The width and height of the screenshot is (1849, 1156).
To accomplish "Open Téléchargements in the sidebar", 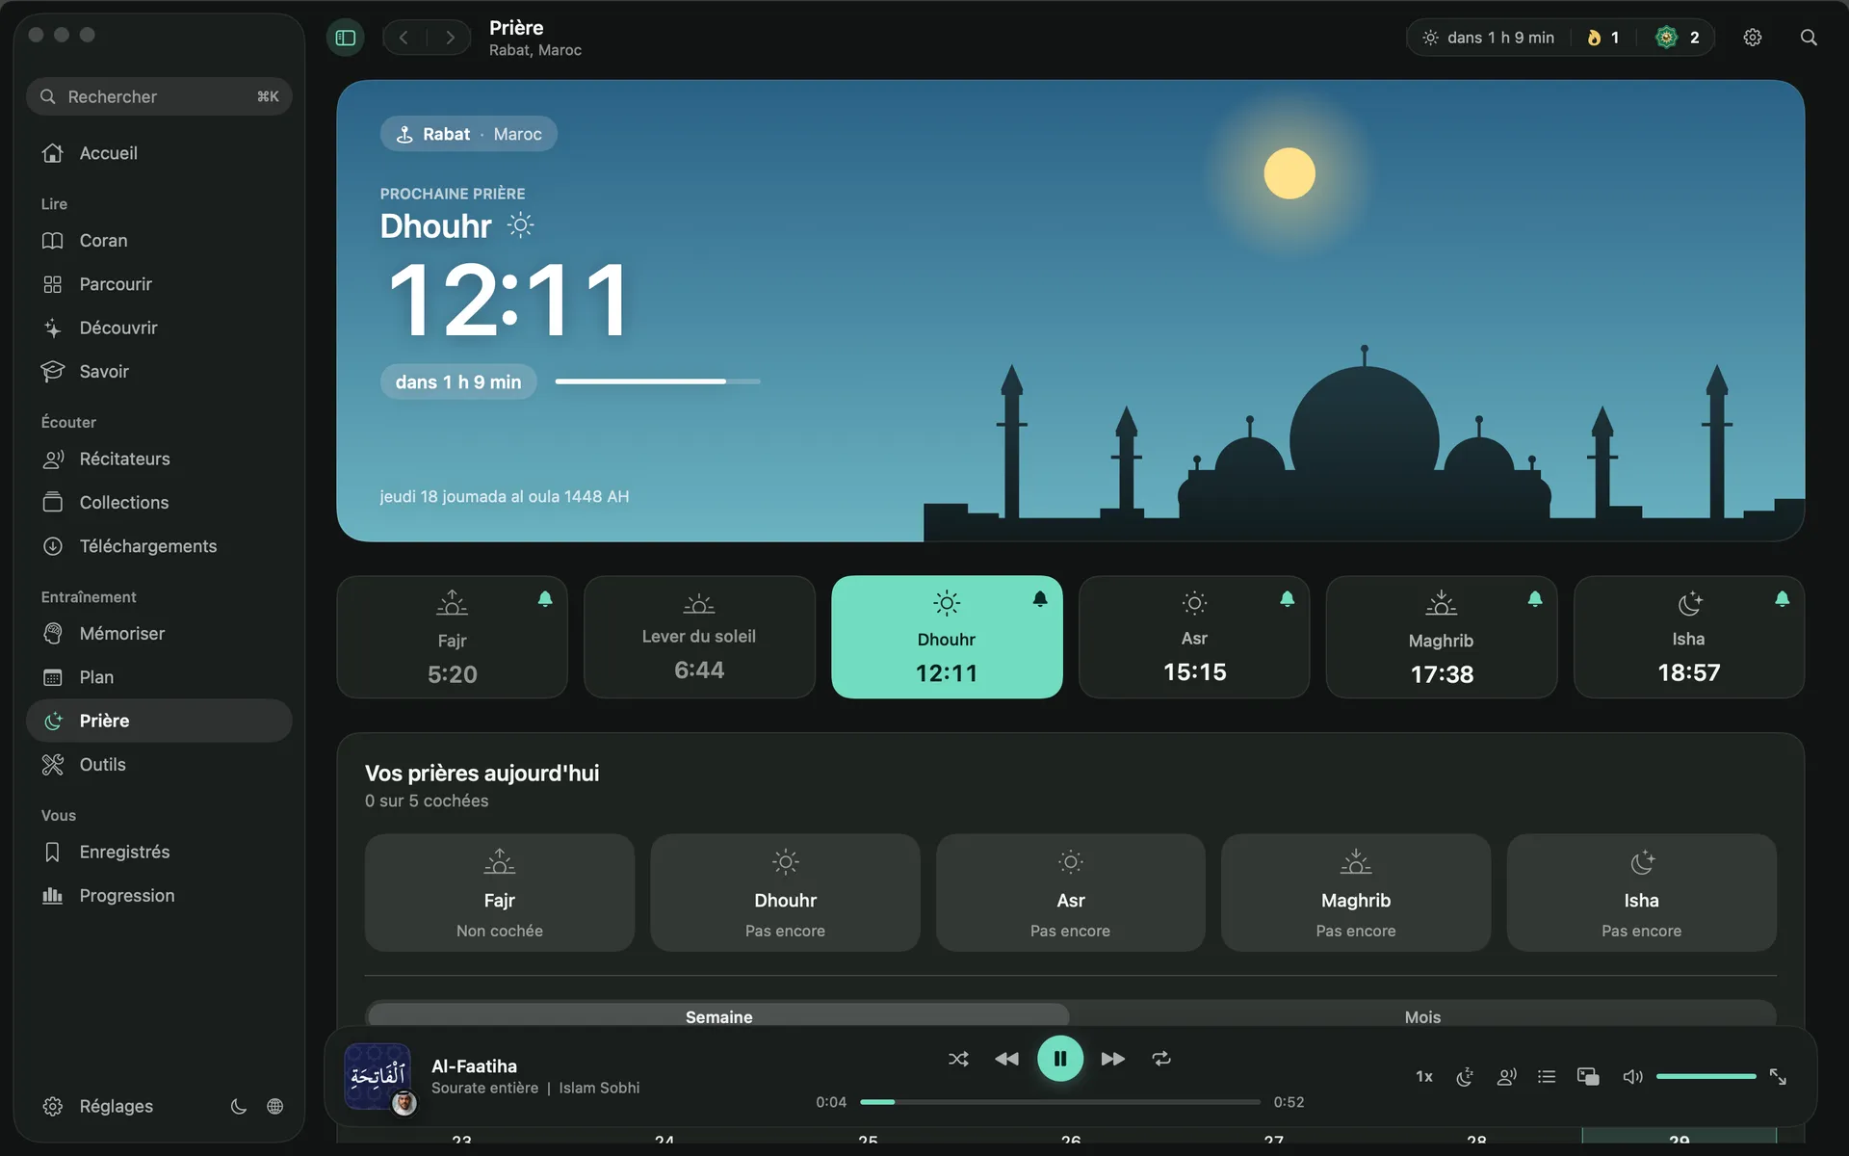I will (x=159, y=546).
